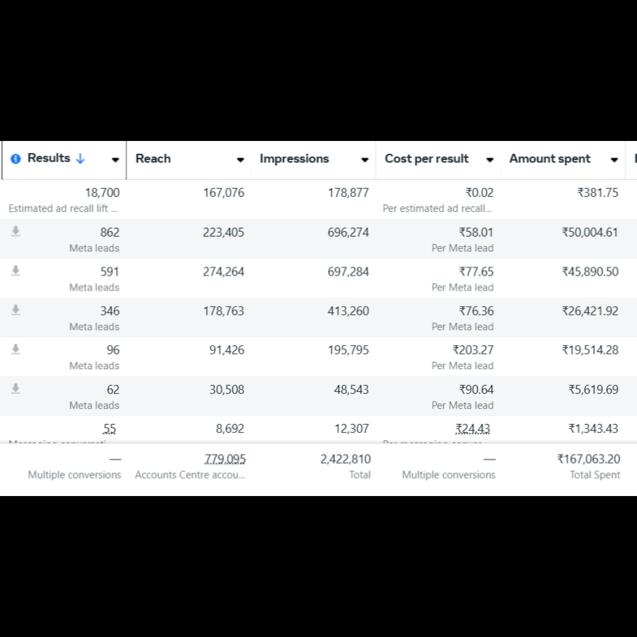This screenshot has width=637, height=637.
Task: Download leads for the 591 Meta leads row
Action: pos(16,271)
